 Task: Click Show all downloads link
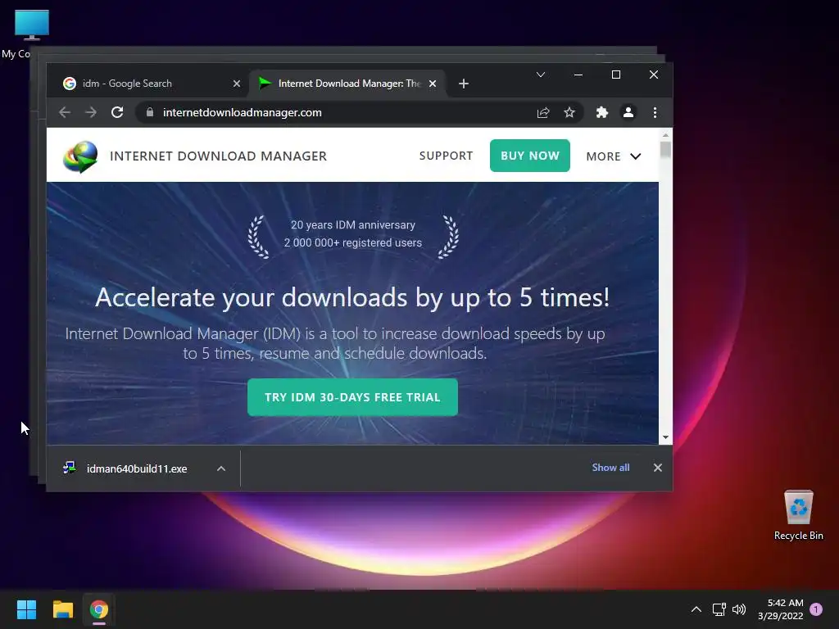(x=610, y=468)
